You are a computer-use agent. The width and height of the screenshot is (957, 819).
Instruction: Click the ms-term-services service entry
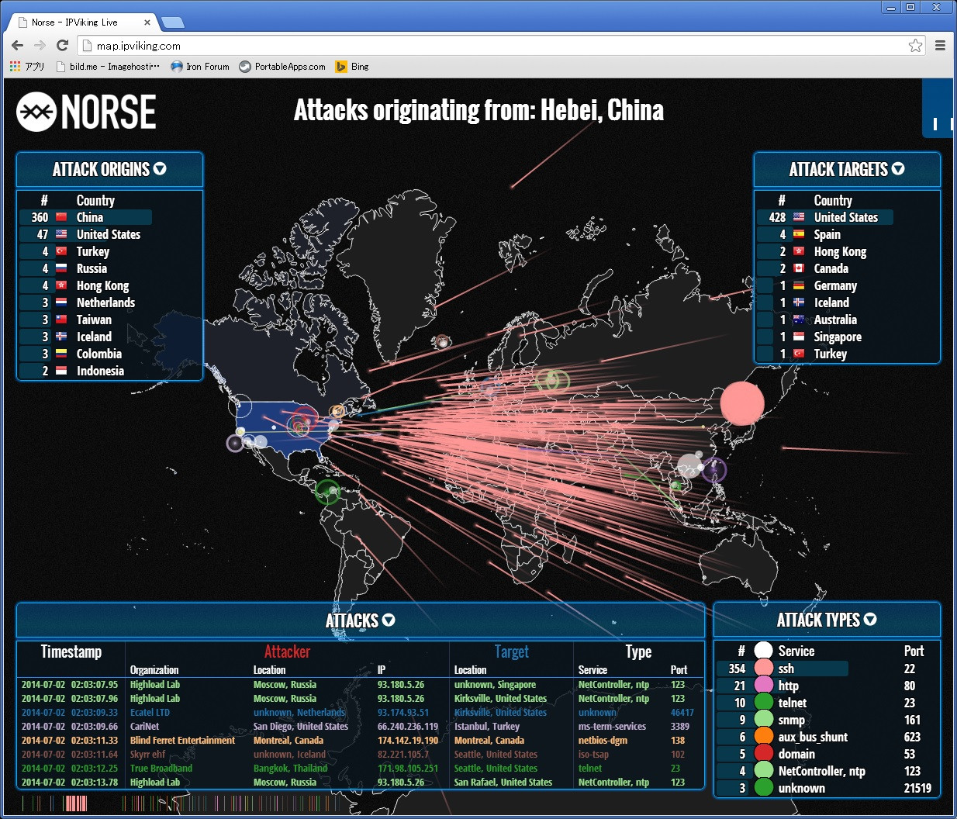612,727
